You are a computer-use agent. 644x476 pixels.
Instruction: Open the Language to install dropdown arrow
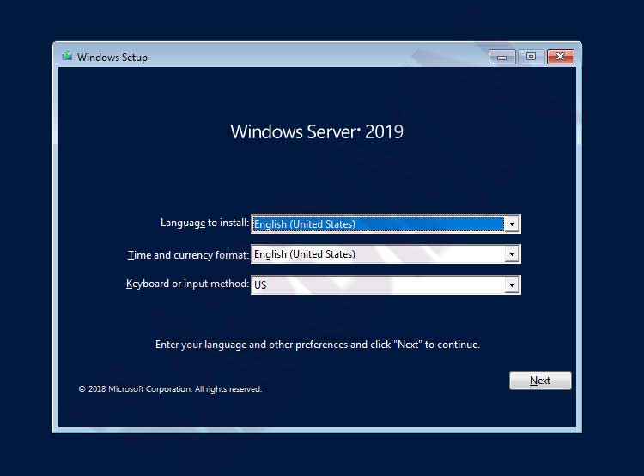pyautogui.click(x=512, y=224)
